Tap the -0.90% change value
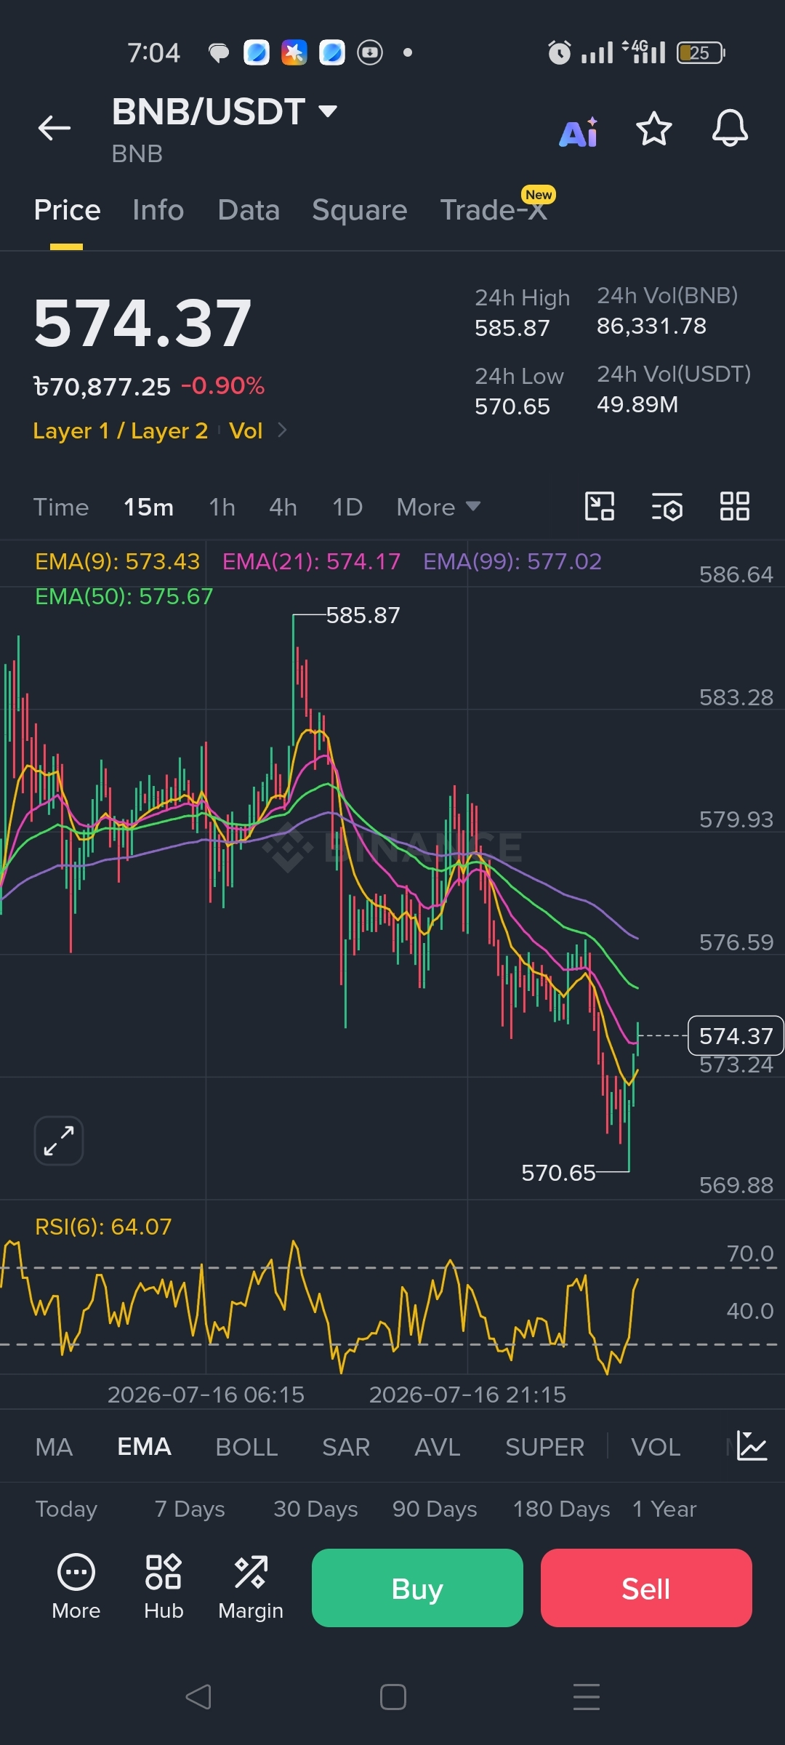 pos(222,385)
